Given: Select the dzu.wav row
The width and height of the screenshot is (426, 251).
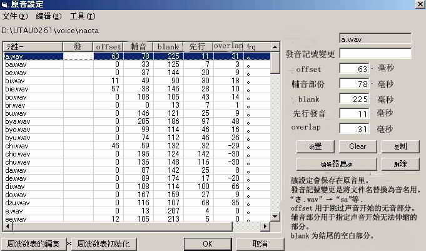Looking at the screenshot, I should click(137, 203).
